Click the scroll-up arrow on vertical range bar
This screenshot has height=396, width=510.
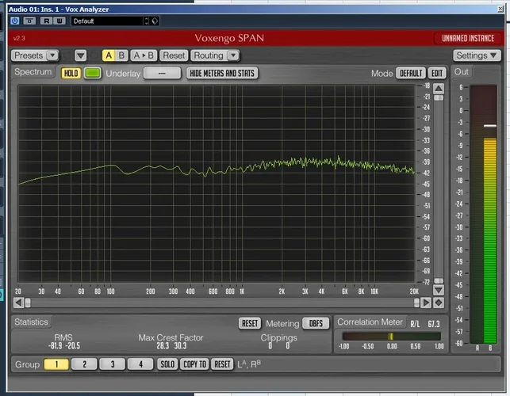tap(439, 87)
